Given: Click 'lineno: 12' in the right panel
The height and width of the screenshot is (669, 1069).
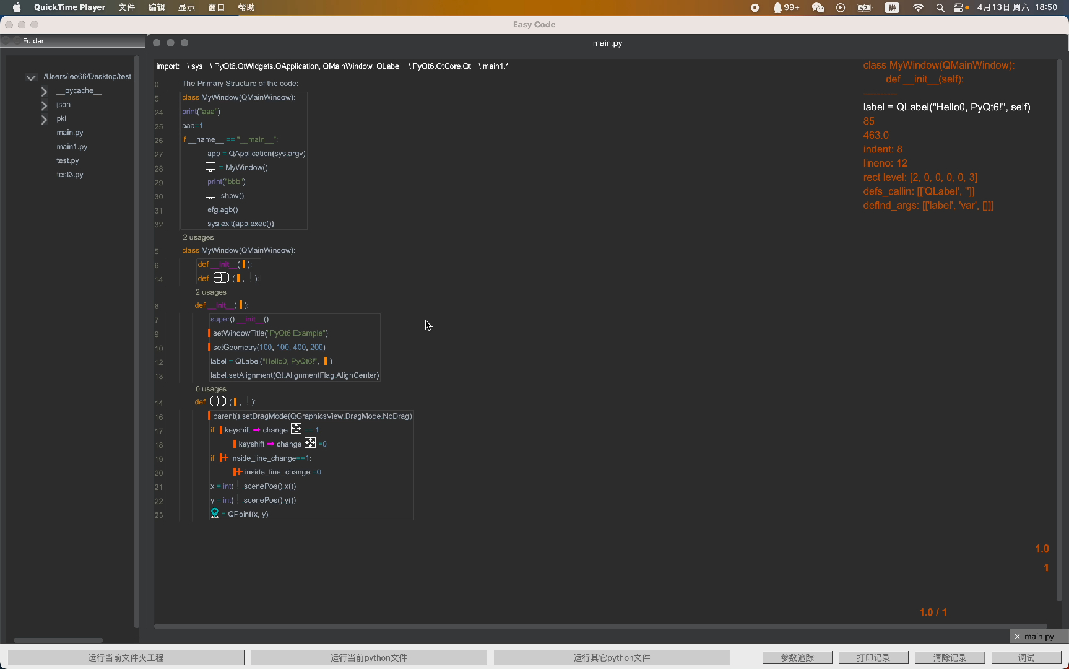Looking at the screenshot, I should (885, 164).
